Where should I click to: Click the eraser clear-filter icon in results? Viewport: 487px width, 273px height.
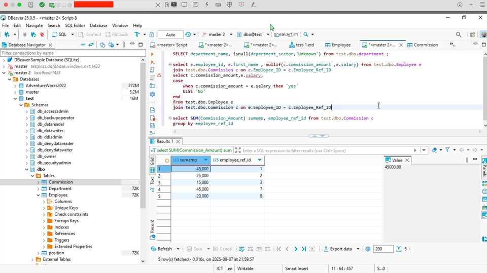[434, 150]
